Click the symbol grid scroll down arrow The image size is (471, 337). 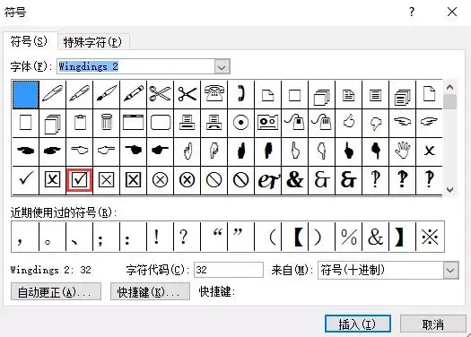point(450,190)
